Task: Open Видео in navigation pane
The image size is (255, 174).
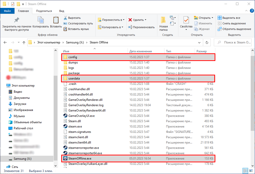Action: pos(15,92)
